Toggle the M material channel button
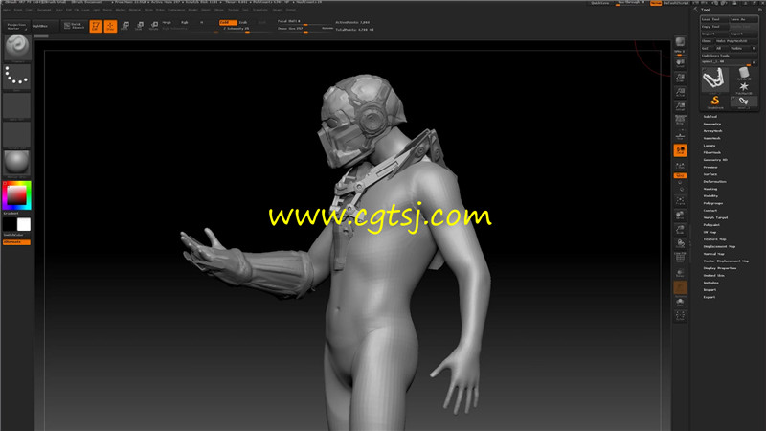766x431 pixels. point(202,22)
